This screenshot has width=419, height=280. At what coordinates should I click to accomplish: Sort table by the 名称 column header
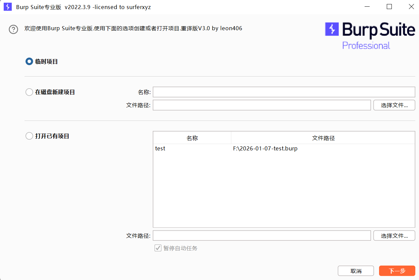192,138
